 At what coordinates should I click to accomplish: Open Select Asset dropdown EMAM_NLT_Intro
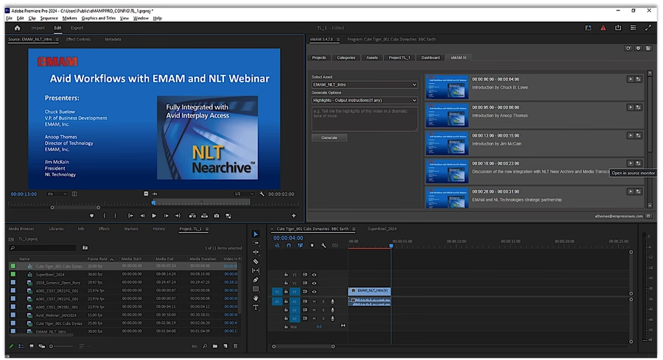[x=365, y=84]
